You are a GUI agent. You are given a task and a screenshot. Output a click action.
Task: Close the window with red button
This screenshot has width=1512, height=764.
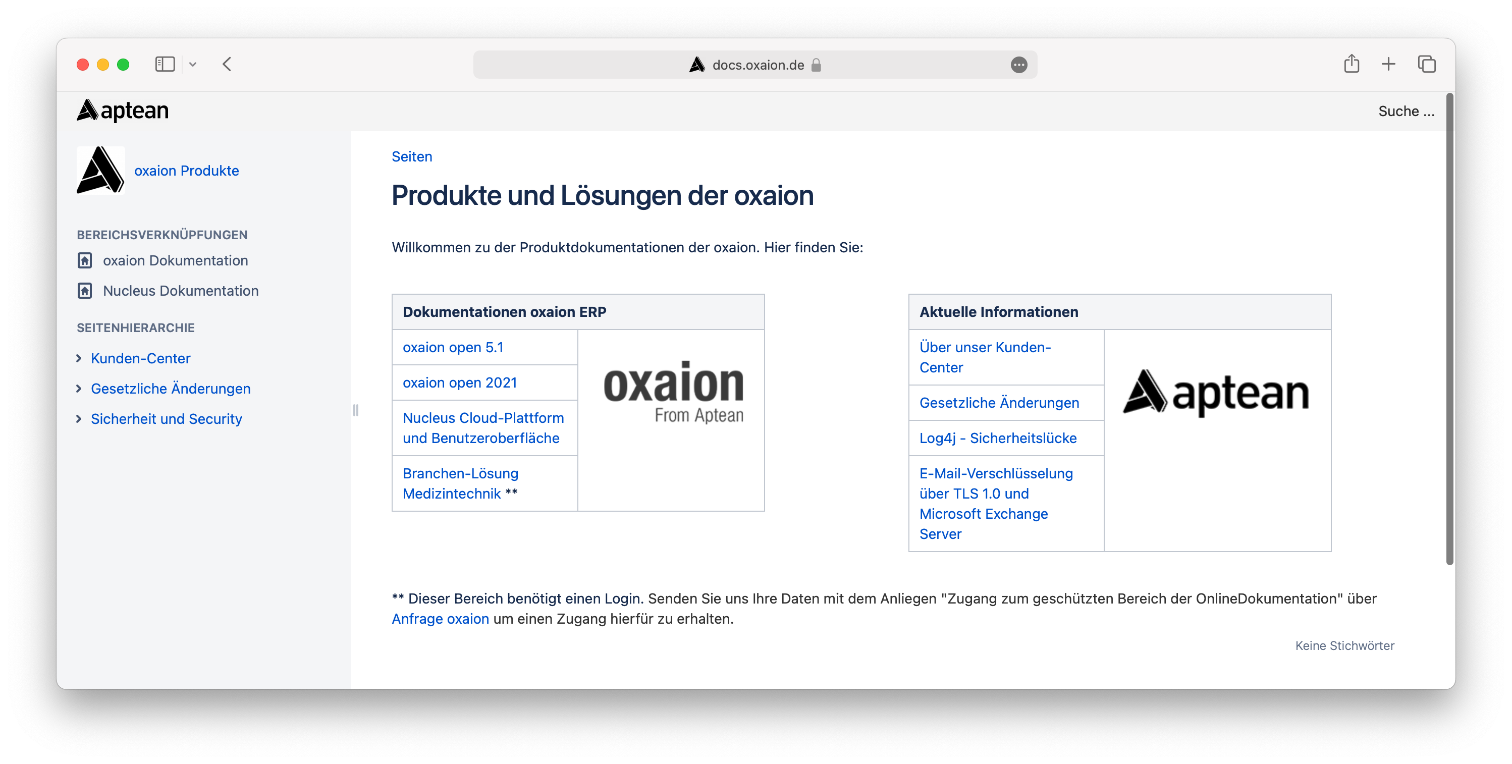click(x=83, y=65)
